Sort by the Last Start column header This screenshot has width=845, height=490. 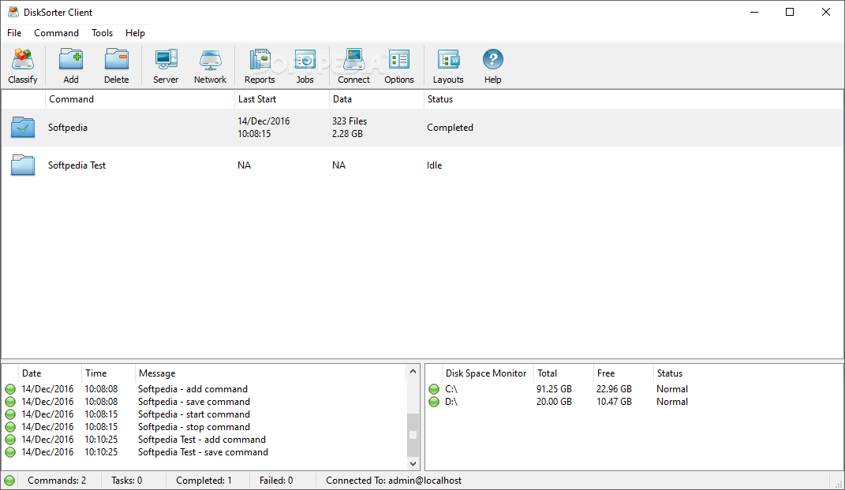point(282,99)
